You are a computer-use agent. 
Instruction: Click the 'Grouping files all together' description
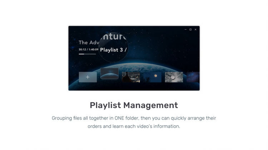pyautogui.click(x=134, y=118)
